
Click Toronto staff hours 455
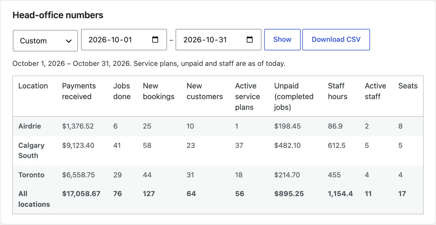tap(334, 175)
